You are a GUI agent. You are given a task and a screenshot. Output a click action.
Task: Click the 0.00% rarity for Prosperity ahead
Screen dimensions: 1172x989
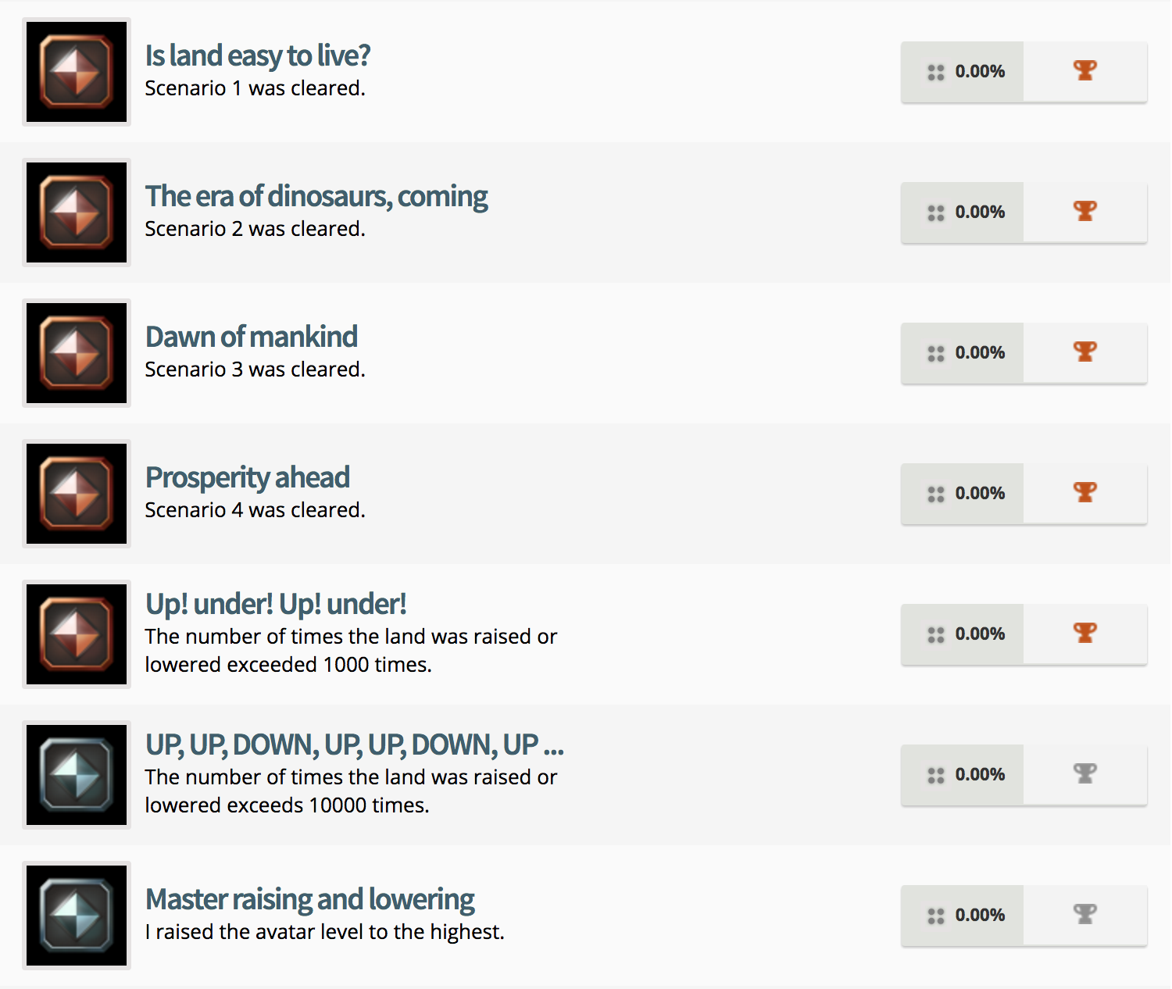pos(980,494)
